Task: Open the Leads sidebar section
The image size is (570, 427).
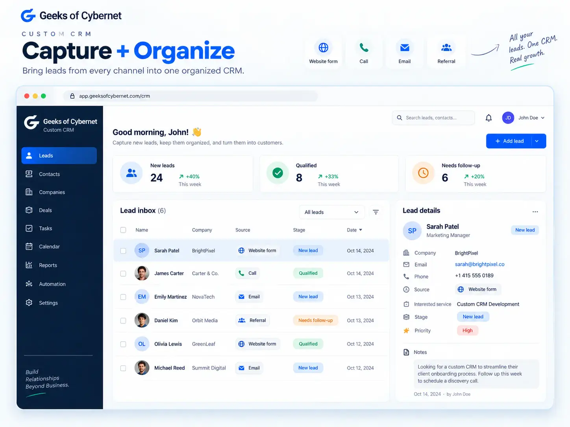Action: point(59,156)
